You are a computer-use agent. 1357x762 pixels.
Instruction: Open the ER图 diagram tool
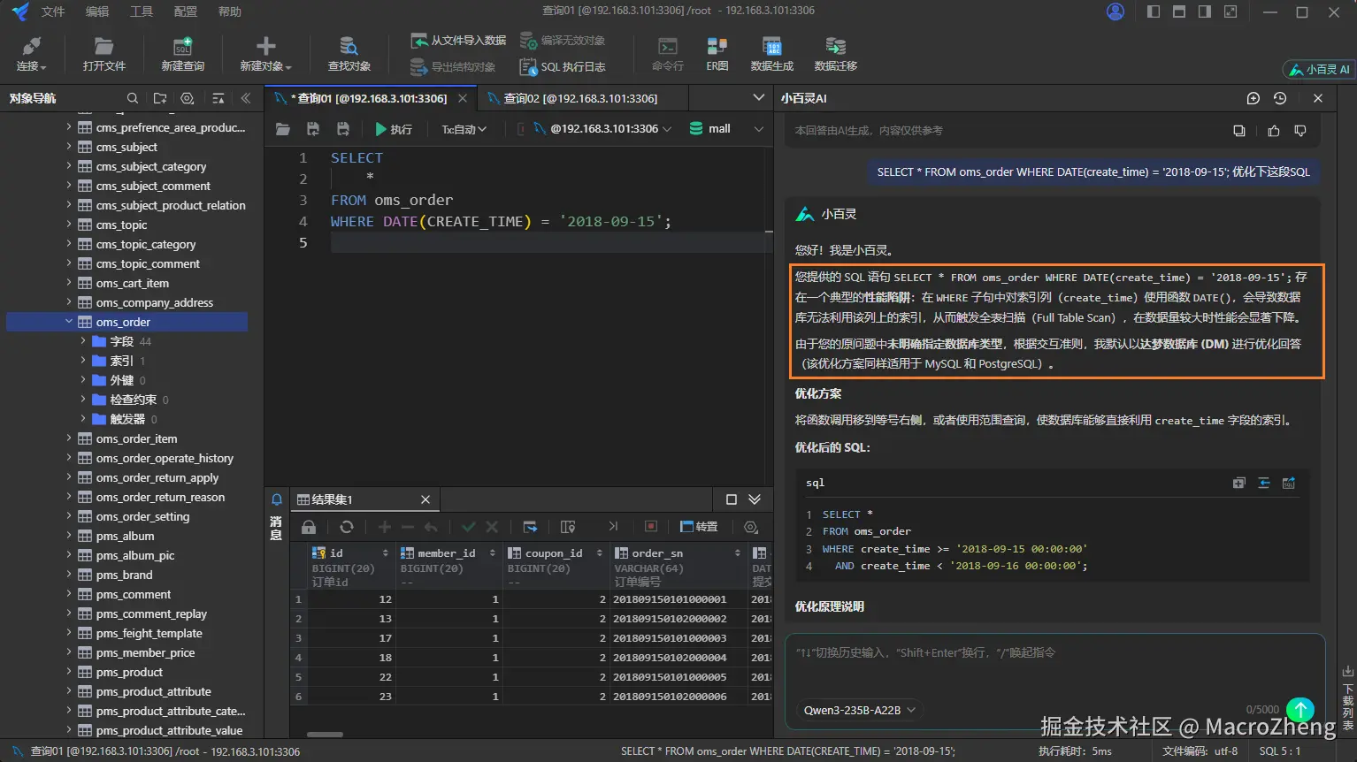pyautogui.click(x=717, y=54)
